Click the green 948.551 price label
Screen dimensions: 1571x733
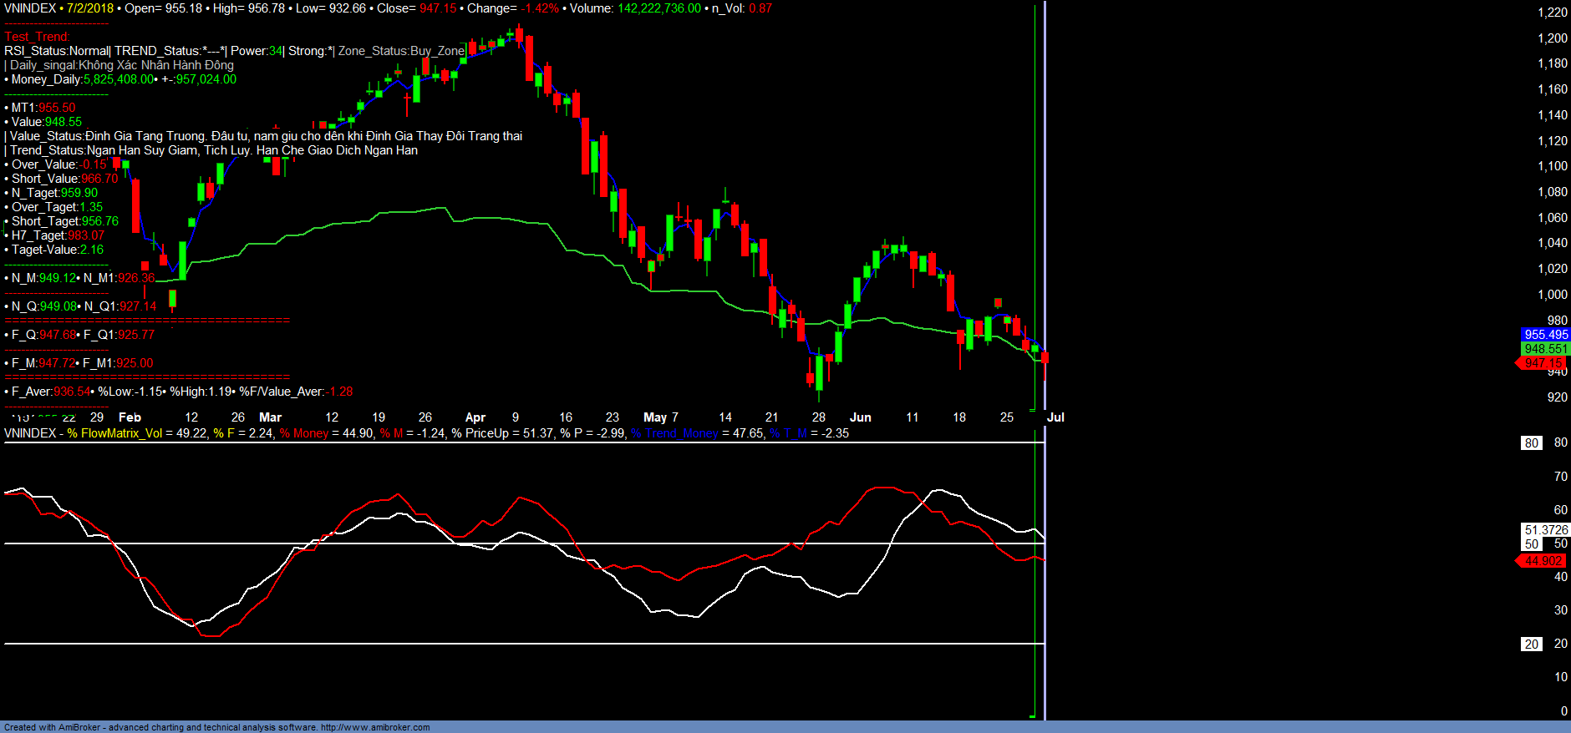(x=1545, y=349)
